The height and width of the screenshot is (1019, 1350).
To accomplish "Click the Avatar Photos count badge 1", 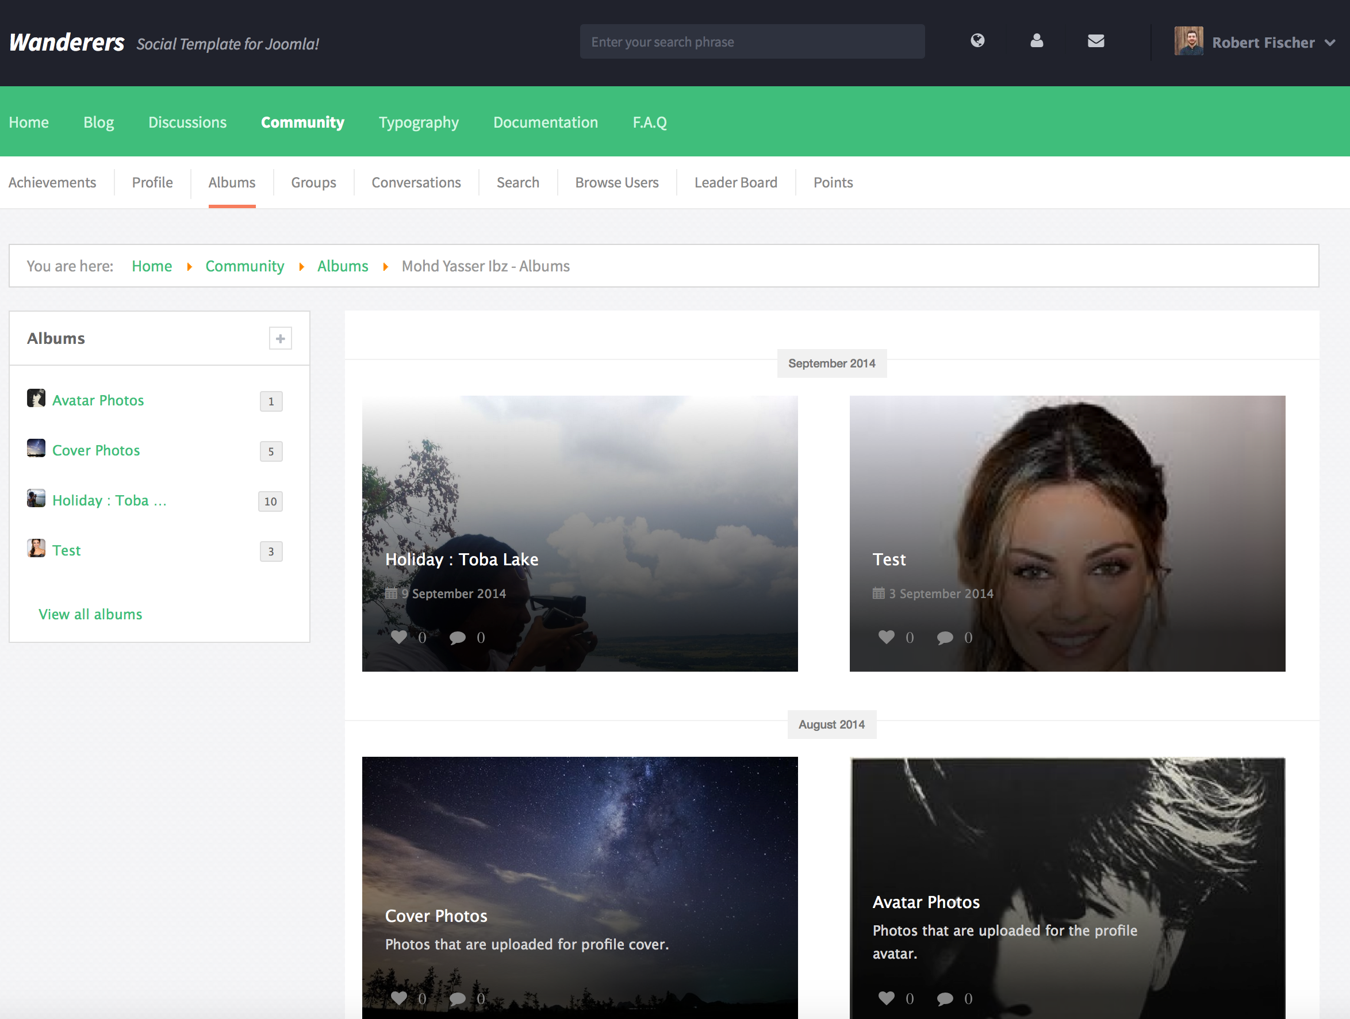I will [271, 401].
